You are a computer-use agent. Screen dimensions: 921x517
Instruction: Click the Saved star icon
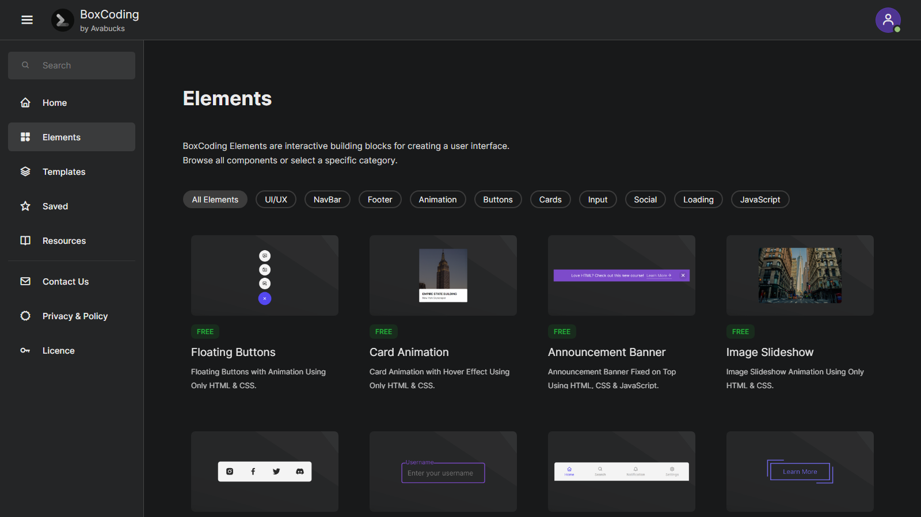click(x=25, y=206)
